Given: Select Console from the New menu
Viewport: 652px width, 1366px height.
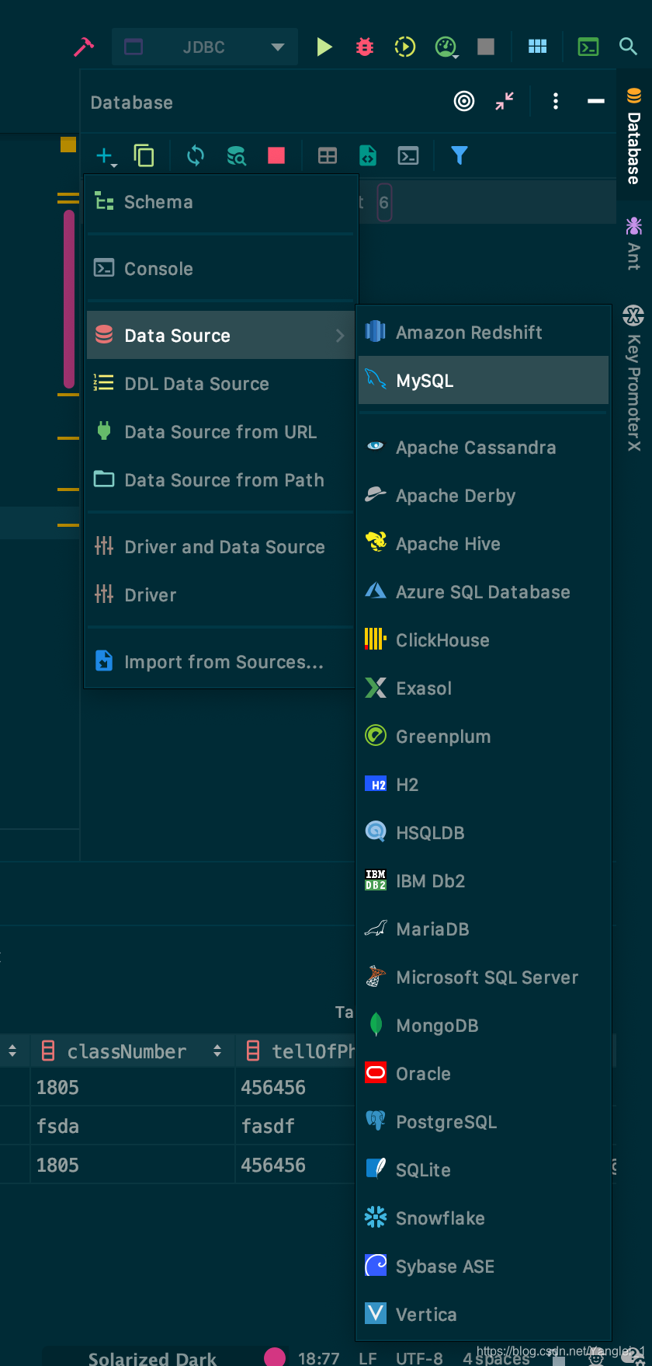Looking at the screenshot, I should pyautogui.click(x=220, y=269).
